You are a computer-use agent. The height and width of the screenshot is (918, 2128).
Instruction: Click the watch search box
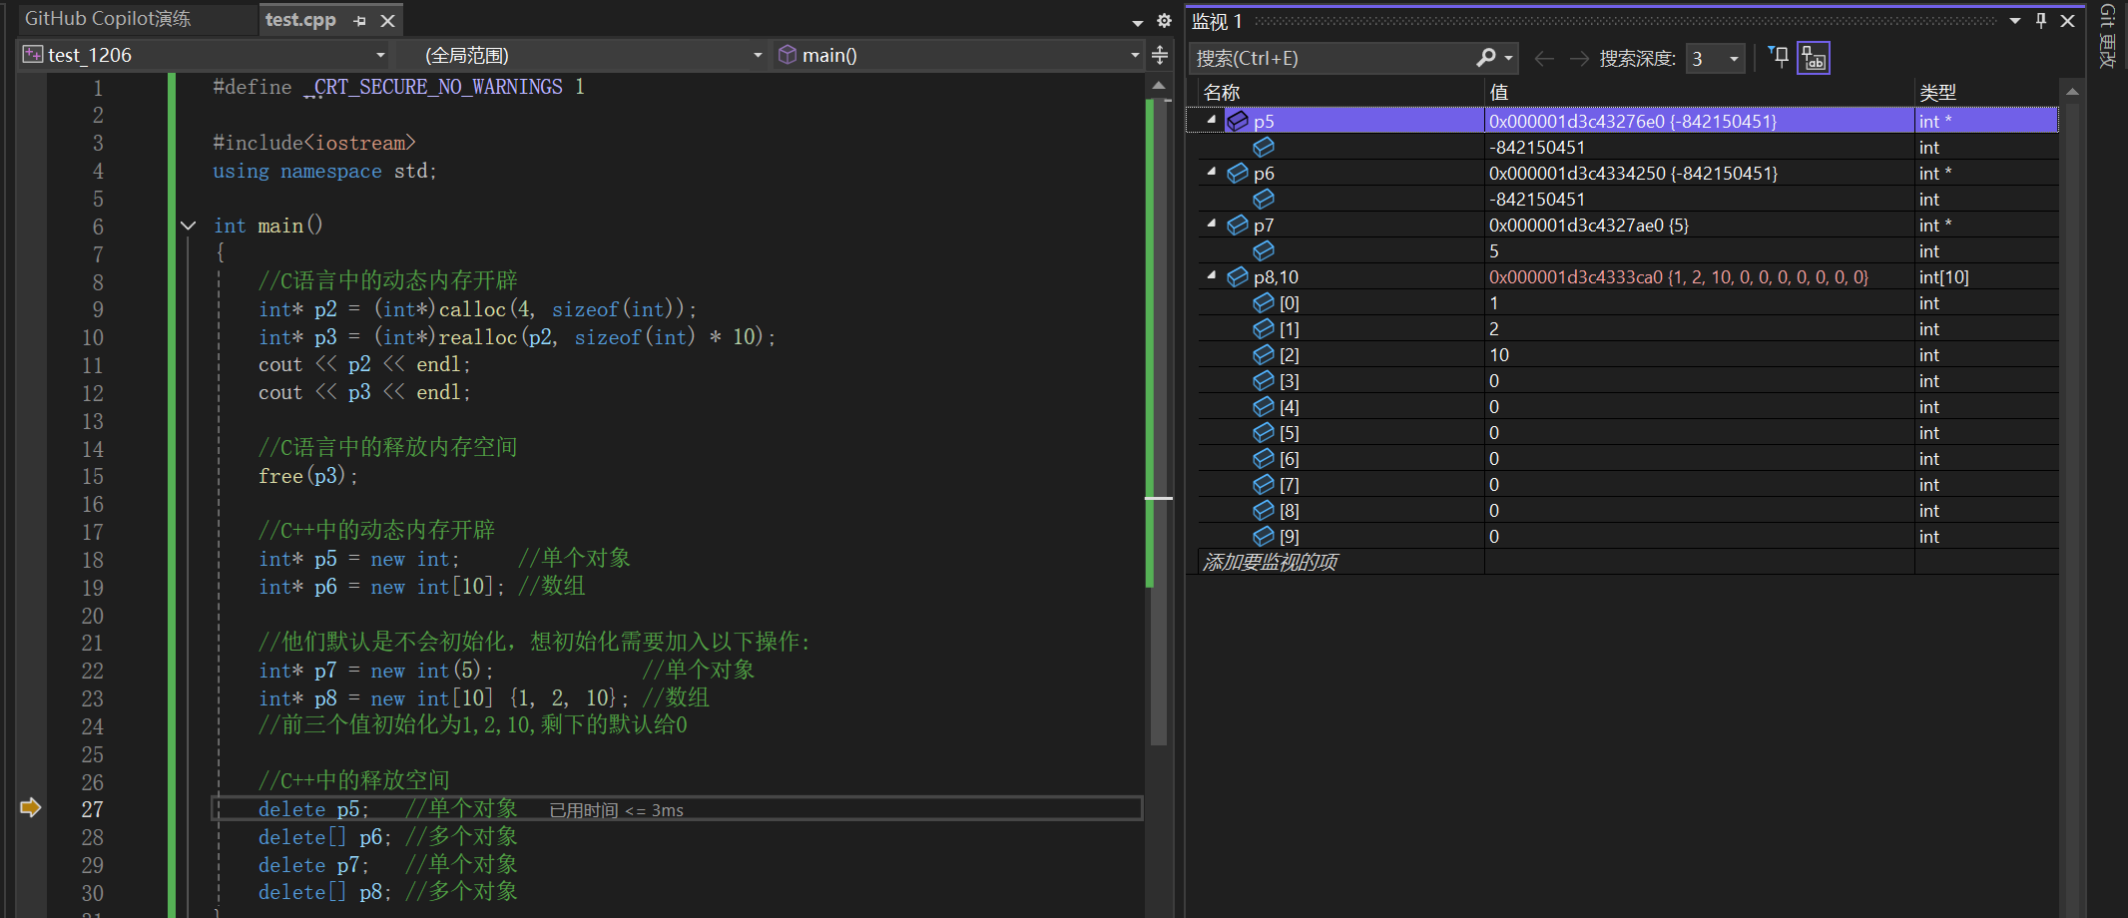[x=1332, y=58]
